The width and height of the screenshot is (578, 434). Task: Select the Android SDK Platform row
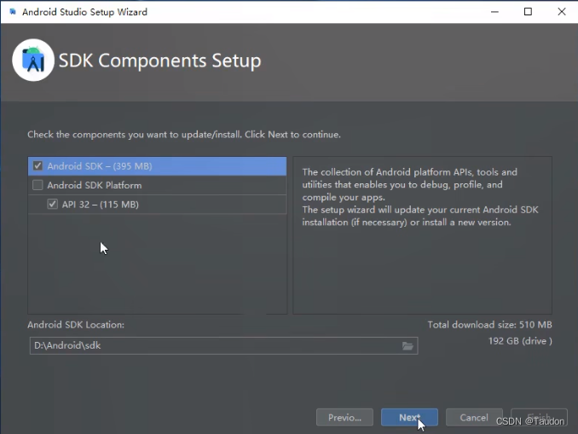click(x=158, y=185)
